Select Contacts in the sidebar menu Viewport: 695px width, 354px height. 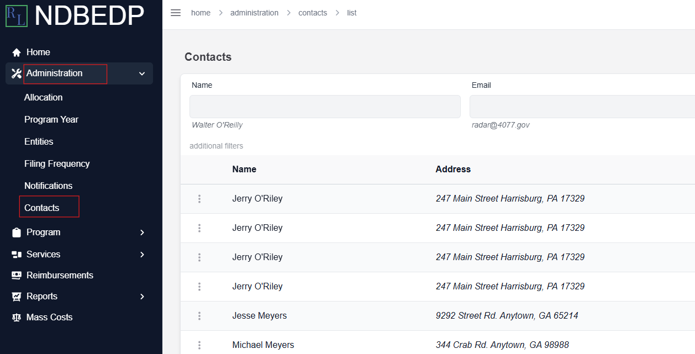(x=42, y=208)
